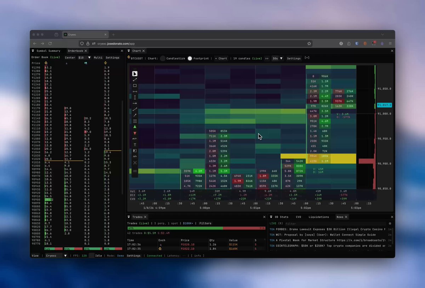Select the Candlestick chart radio
Image resolution: width=425 pixels, height=288 pixels.
pyautogui.click(x=163, y=58)
